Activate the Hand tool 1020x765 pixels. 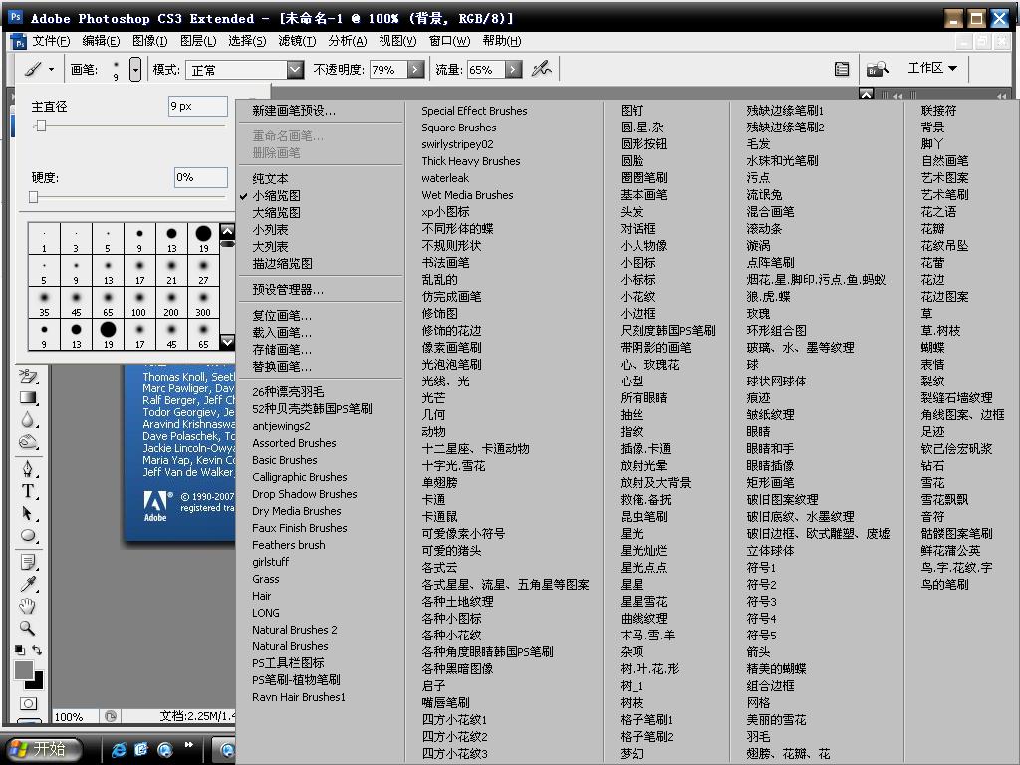pos(28,606)
